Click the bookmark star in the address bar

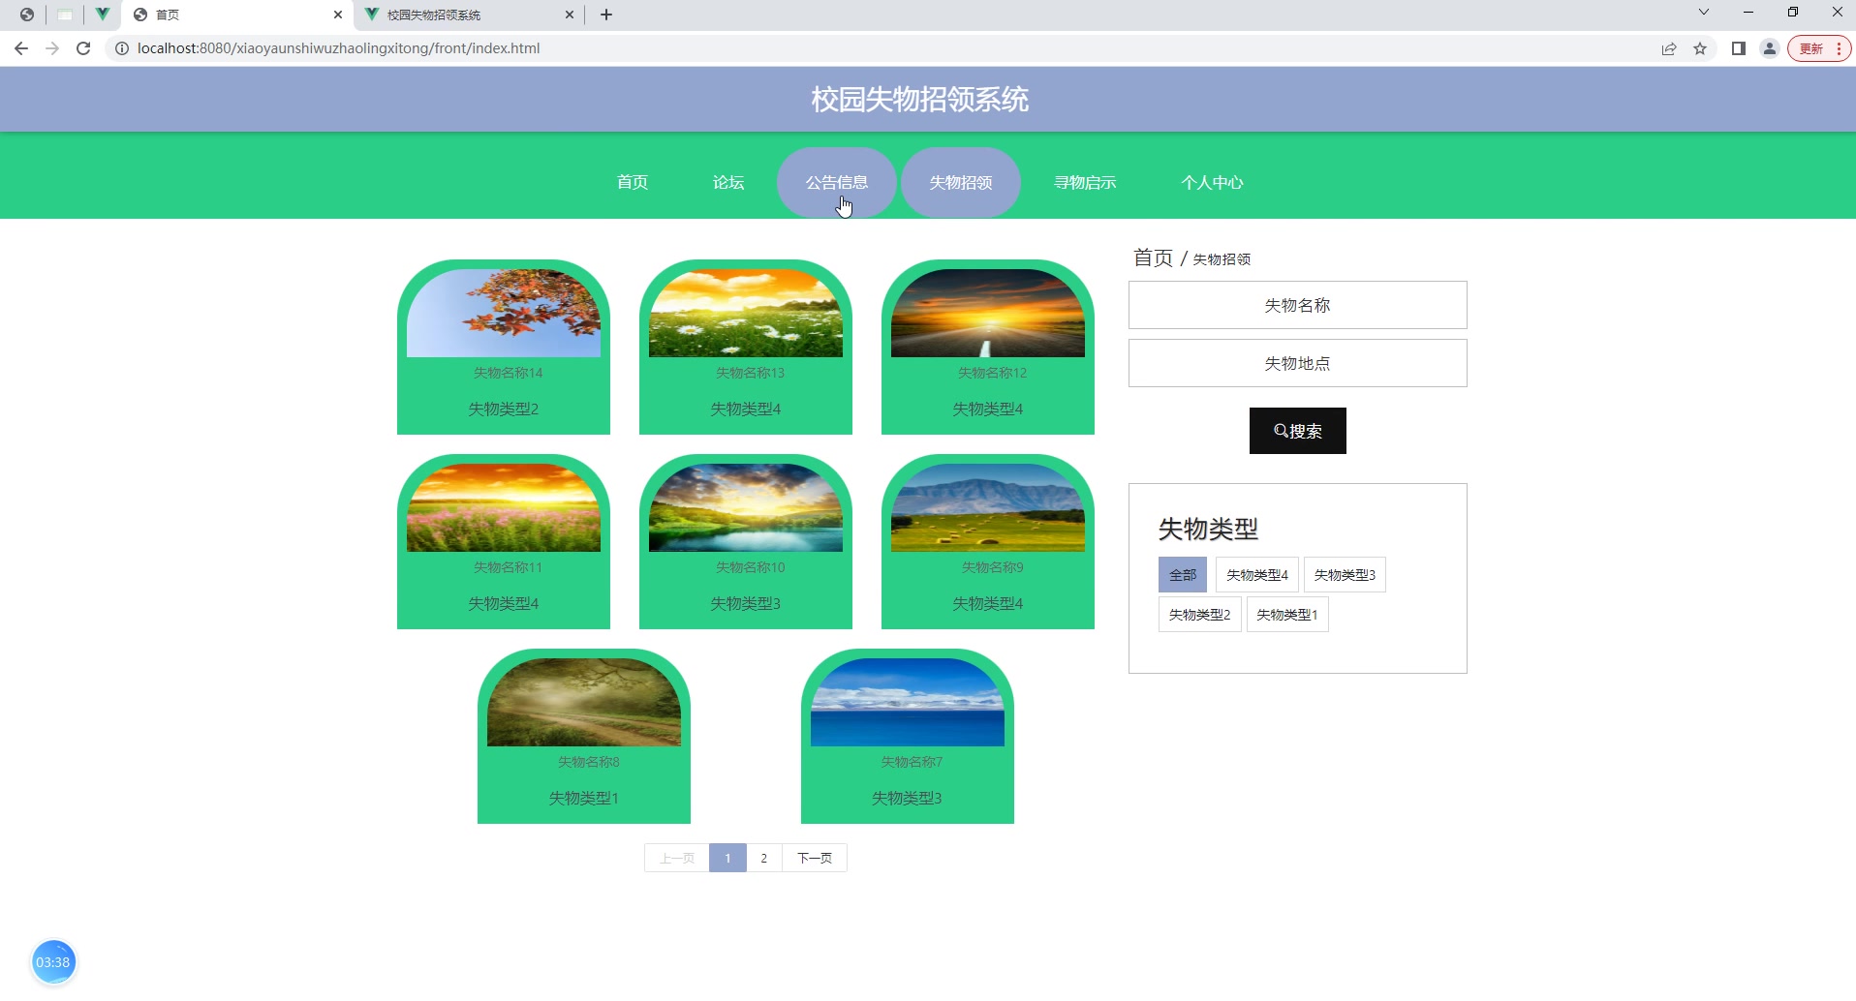[x=1701, y=47]
